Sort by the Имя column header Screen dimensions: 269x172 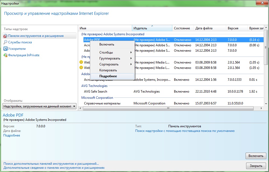(105, 28)
